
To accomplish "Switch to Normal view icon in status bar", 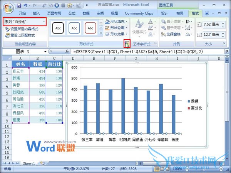I will pos(157,169).
